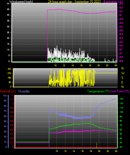This screenshot has width=130, height=155.
Task: Click the green temperature scale value 110
Action: click(x=121, y=108)
